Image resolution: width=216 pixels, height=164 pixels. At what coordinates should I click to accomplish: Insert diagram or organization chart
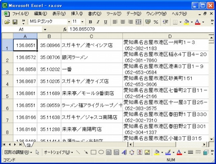(132, 152)
